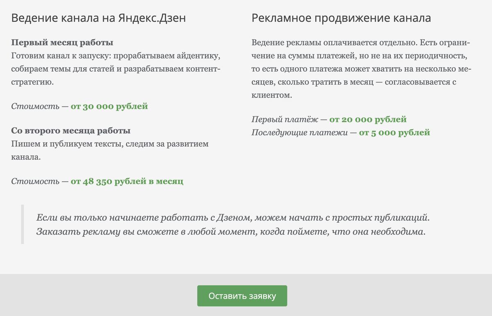Click paragraph starting 'Готовим канал к запуску'
Viewport: 492px width, 316px height.
pyautogui.click(x=116, y=69)
